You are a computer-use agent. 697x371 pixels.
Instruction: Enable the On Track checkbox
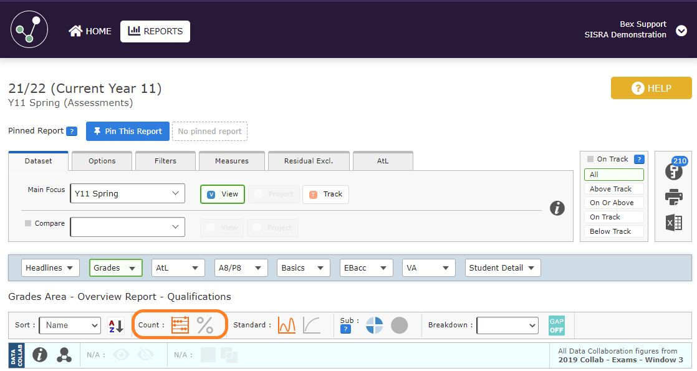click(590, 159)
